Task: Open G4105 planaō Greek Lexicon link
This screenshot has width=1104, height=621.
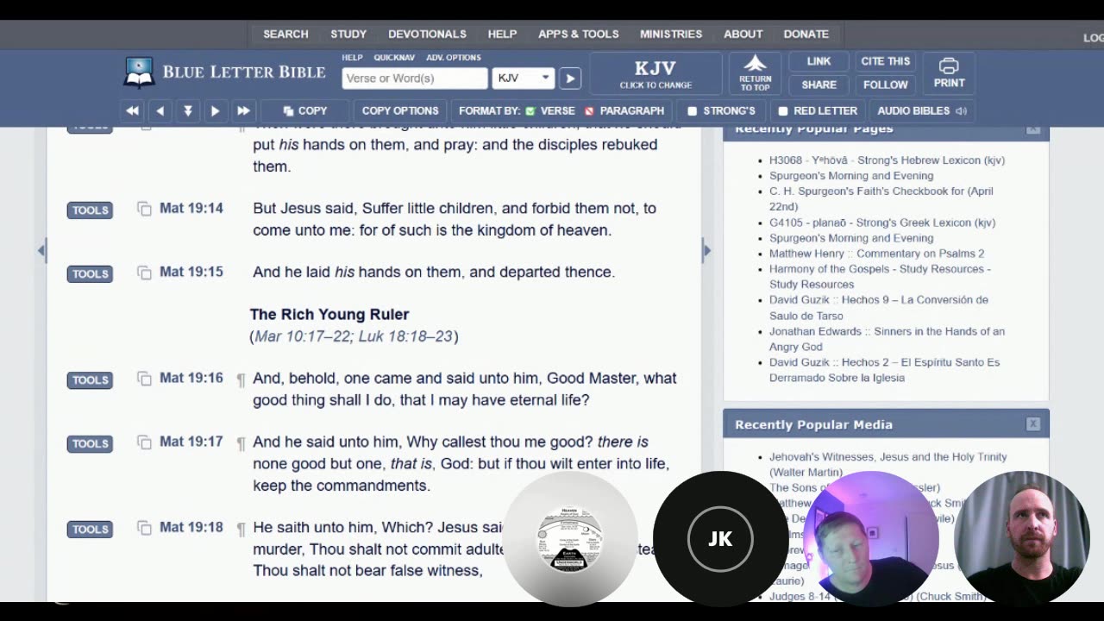Action: coord(882,223)
